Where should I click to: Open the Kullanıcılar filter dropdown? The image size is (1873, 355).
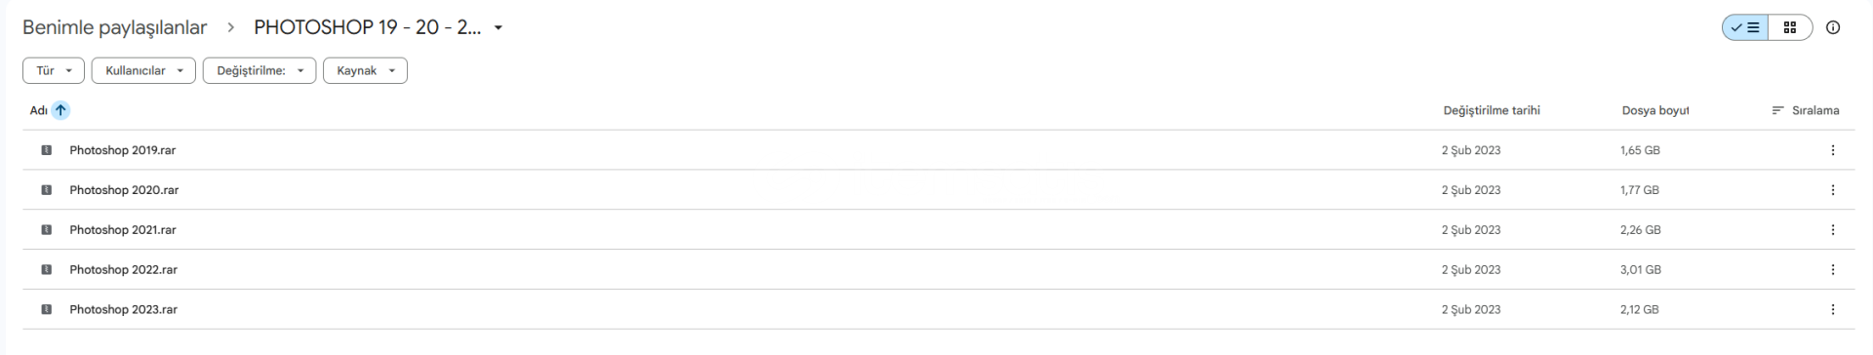click(143, 71)
